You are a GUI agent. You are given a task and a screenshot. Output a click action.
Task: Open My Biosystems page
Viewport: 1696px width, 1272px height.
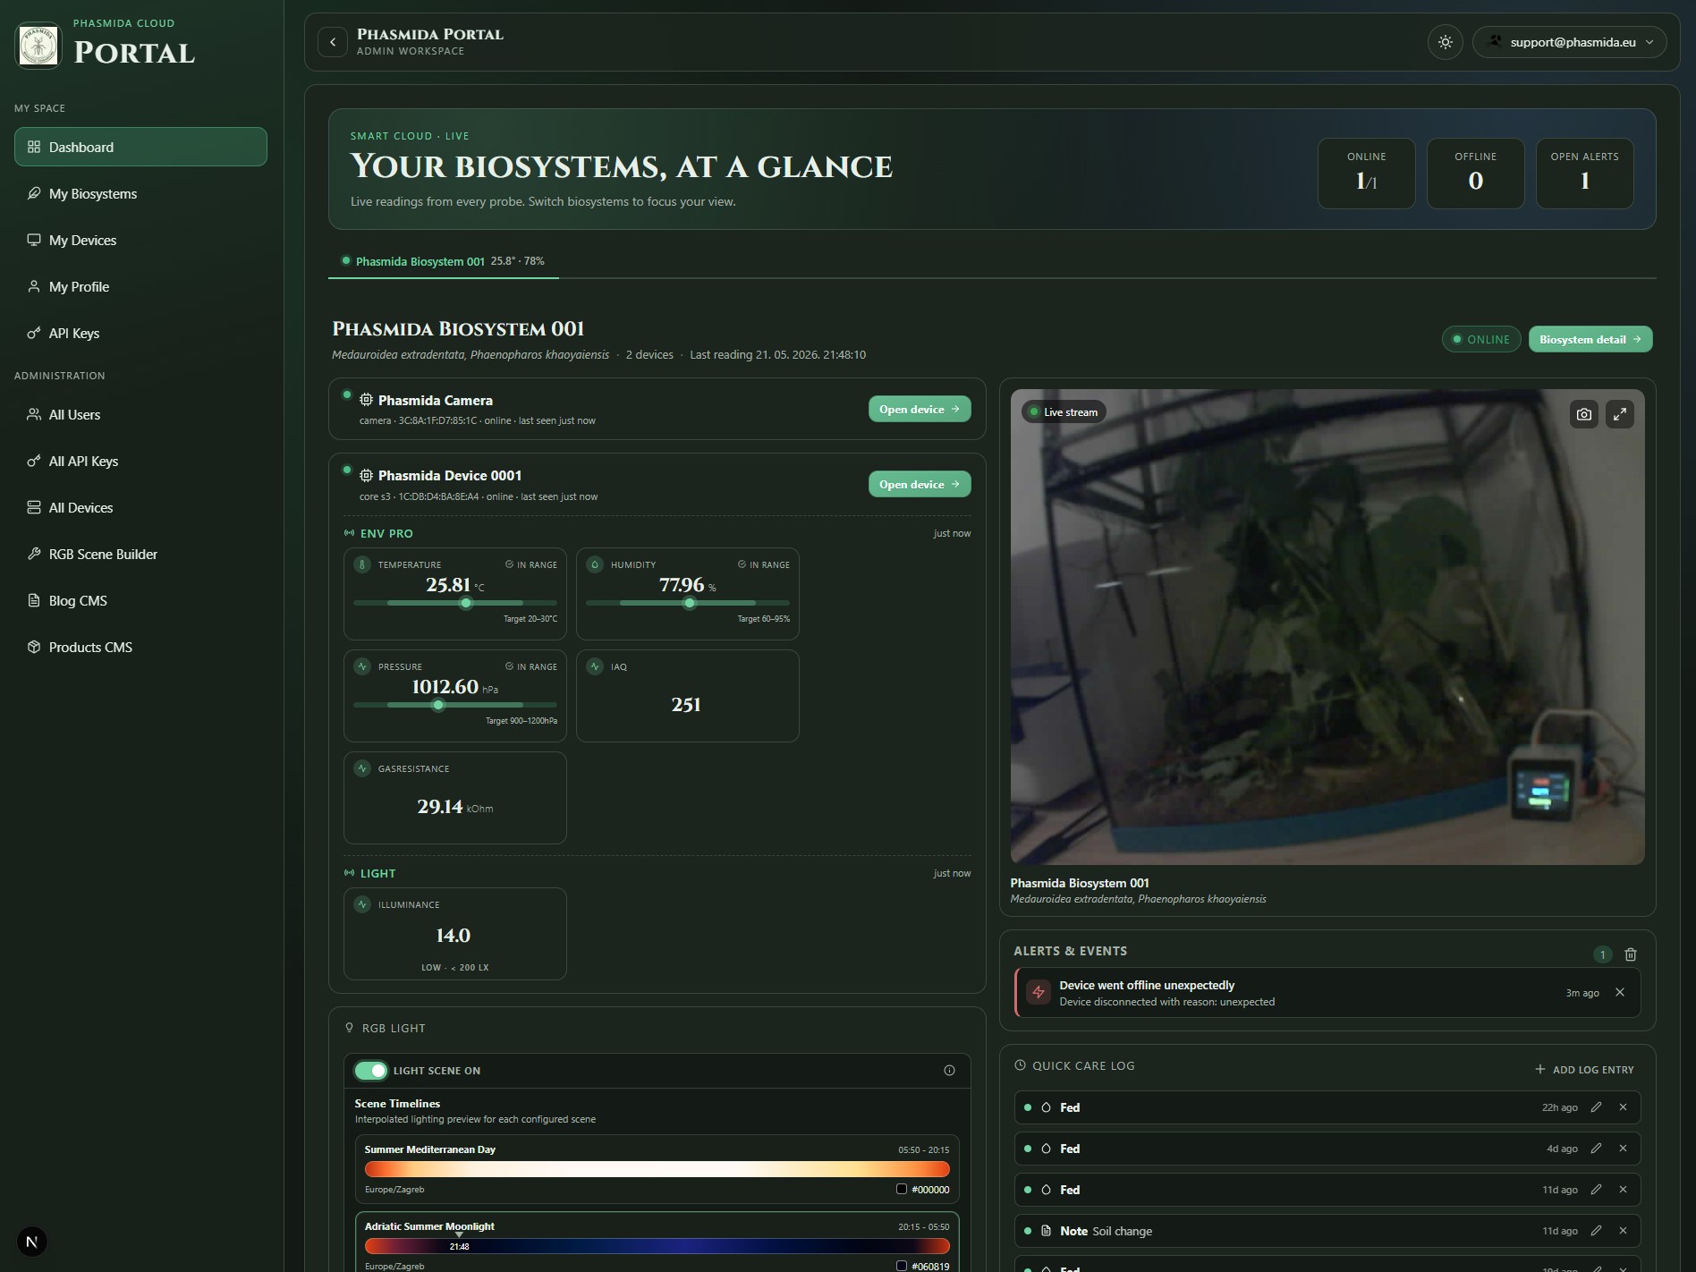click(x=140, y=193)
